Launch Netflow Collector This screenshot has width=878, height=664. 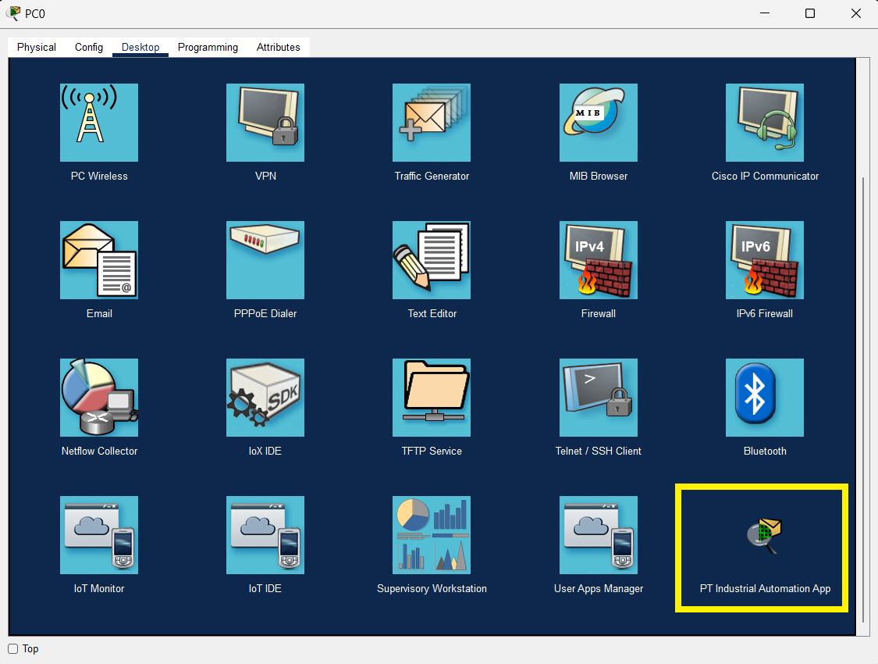[99, 398]
